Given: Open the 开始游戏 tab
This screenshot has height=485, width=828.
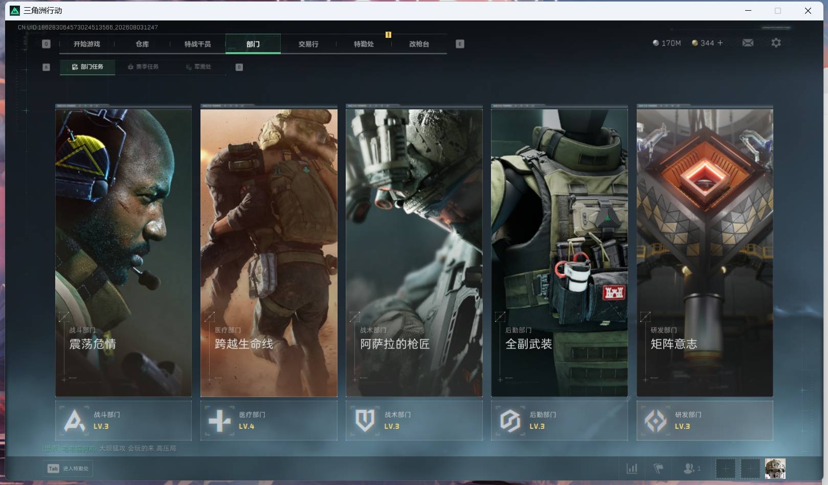Looking at the screenshot, I should (x=86, y=44).
